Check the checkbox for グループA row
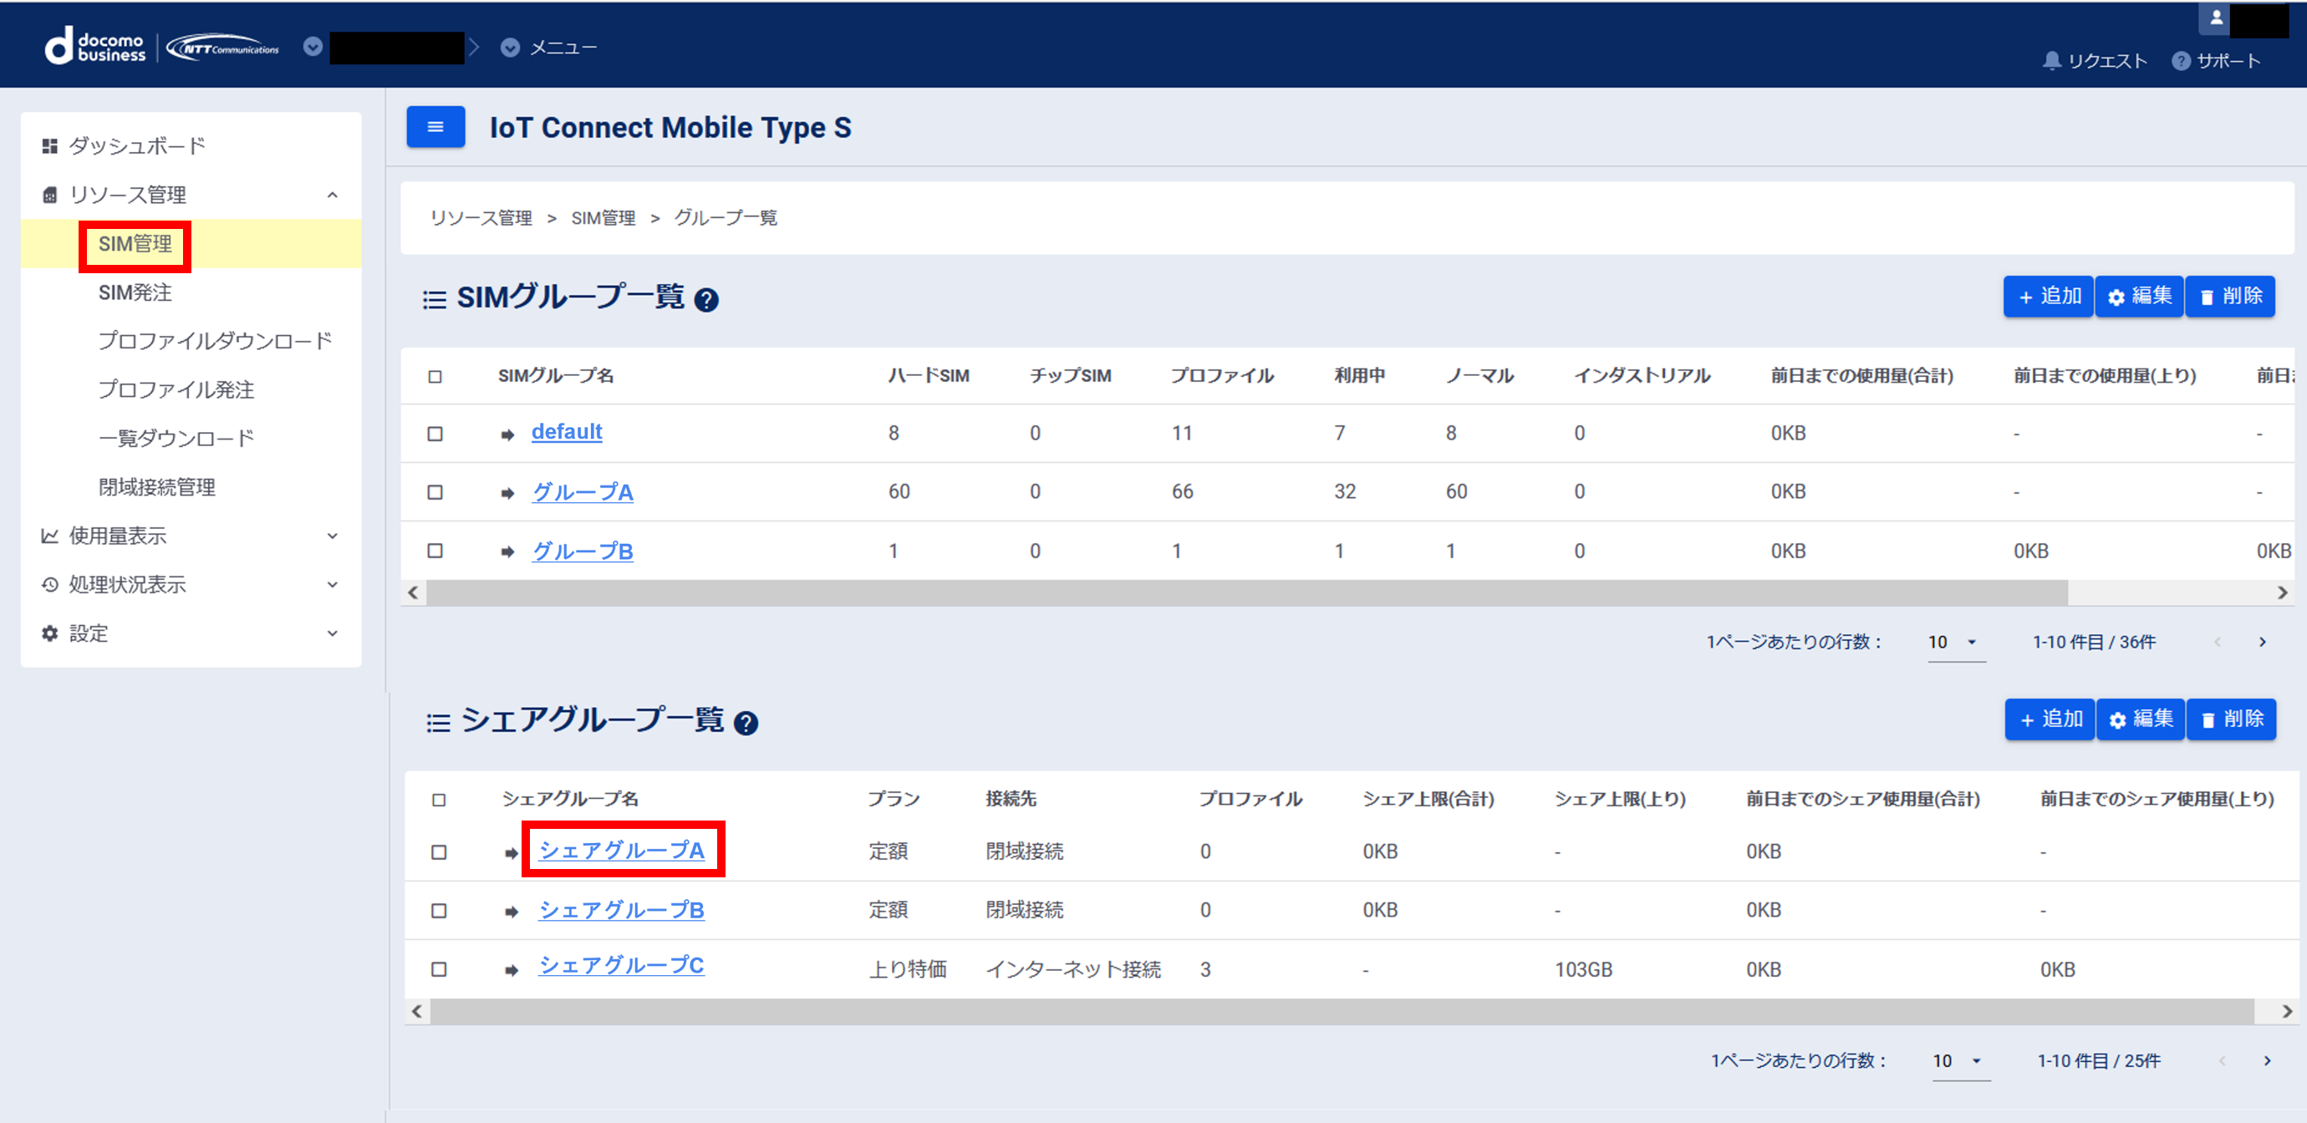 coord(435,491)
